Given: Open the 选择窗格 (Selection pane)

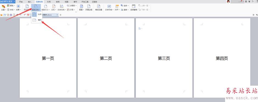Looking at the screenshot, I should 134,8.
